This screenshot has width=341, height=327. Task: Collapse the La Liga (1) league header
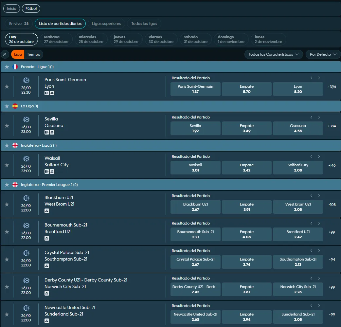171,106
